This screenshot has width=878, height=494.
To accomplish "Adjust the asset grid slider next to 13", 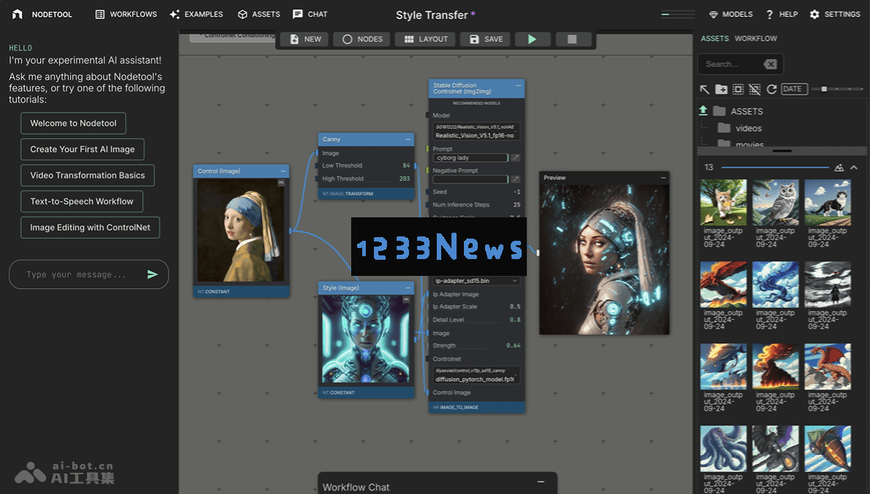I will click(x=775, y=168).
